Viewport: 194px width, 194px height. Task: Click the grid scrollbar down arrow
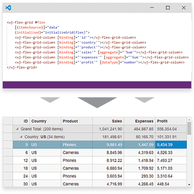click(189, 185)
